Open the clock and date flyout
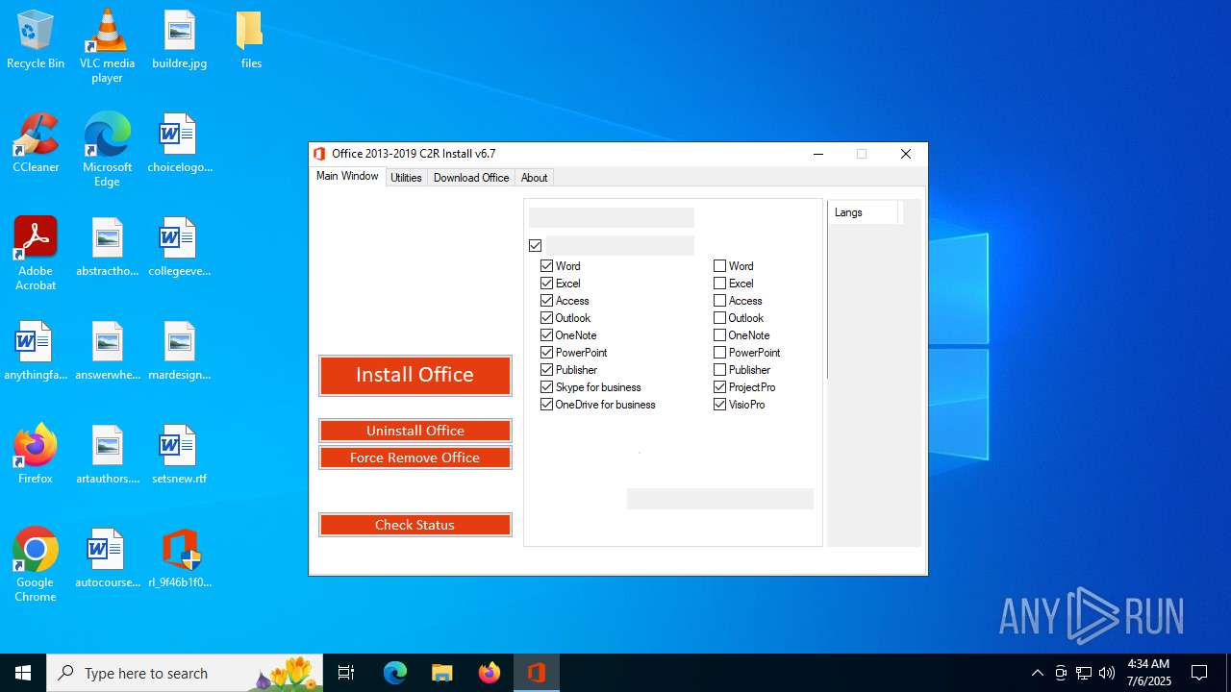This screenshot has width=1231, height=692. 1148,673
